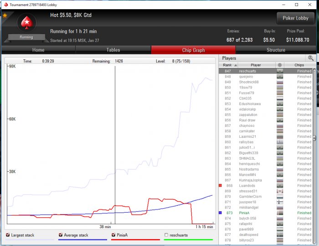The width and height of the screenshot is (319, 246).
Task: Click the flag icon for Cbk035
Action: click(x=280, y=99)
